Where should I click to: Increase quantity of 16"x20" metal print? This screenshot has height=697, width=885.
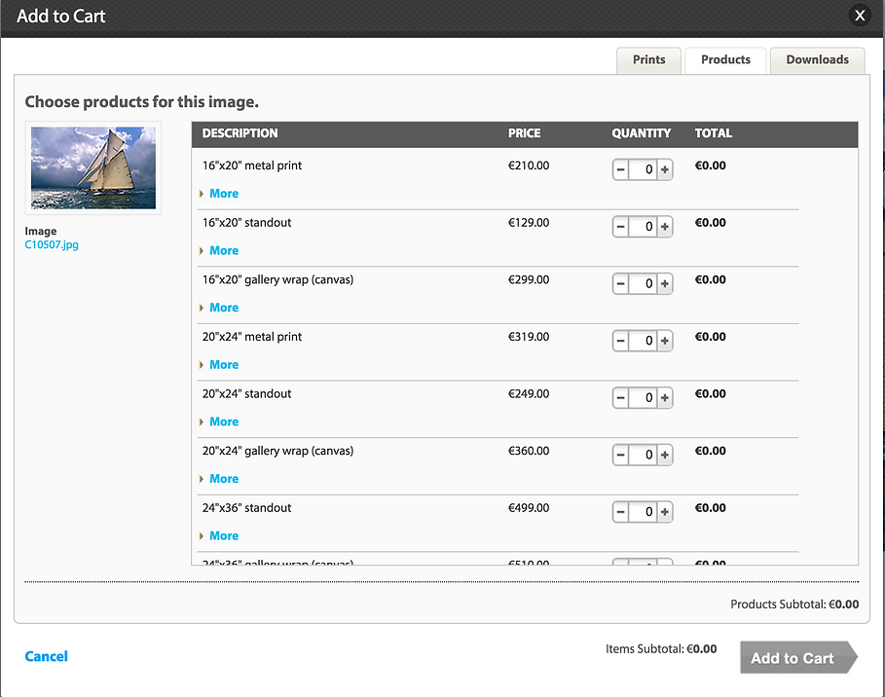(665, 169)
